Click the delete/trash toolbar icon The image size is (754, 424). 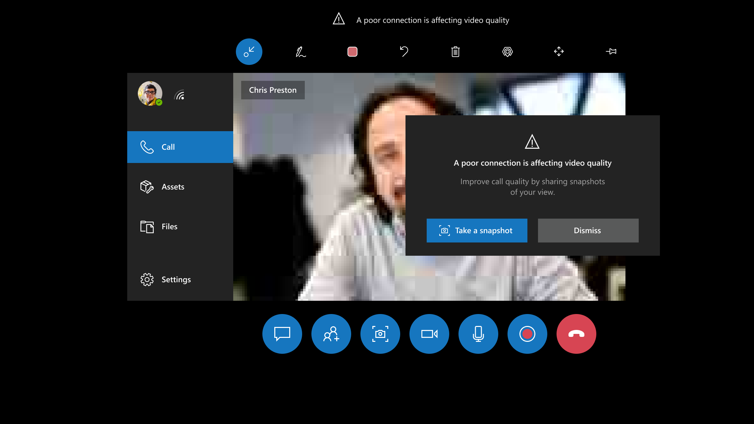[x=455, y=52]
